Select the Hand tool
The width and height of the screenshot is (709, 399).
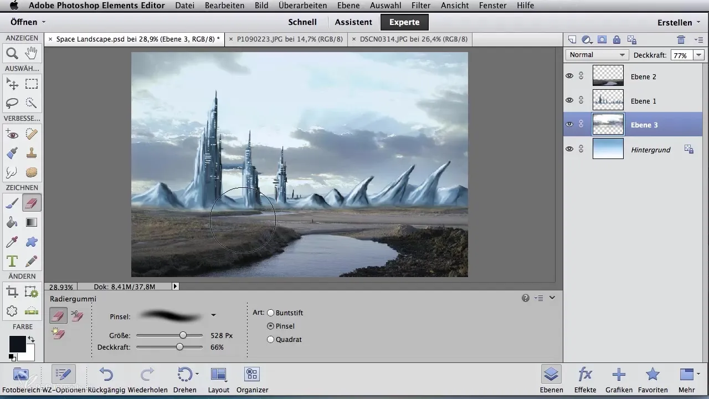[32, 53]
